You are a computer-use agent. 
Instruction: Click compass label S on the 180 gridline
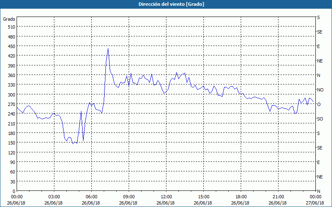pyautogui.click(x=318, y=133)
